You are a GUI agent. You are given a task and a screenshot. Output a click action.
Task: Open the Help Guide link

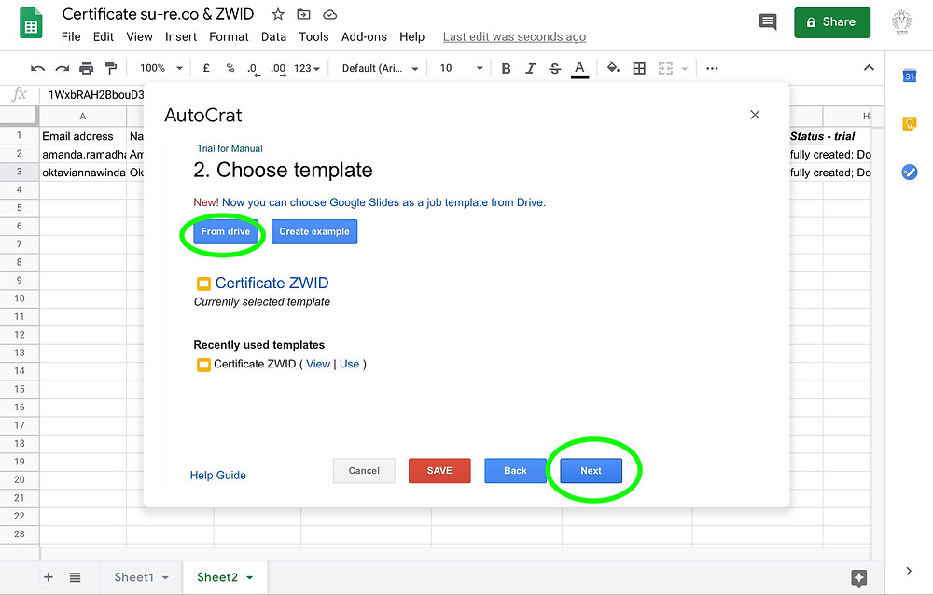coord(217,476)
